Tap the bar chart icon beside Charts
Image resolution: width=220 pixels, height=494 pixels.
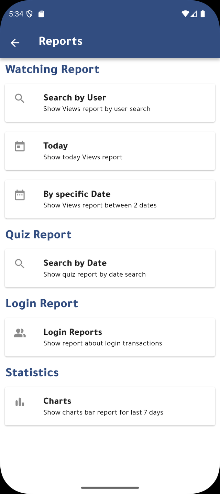(20, 402)
